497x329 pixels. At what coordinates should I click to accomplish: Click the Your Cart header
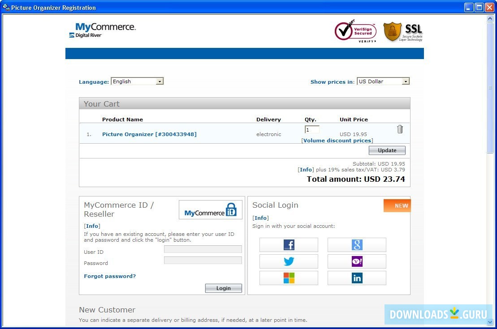click(244, 103)
